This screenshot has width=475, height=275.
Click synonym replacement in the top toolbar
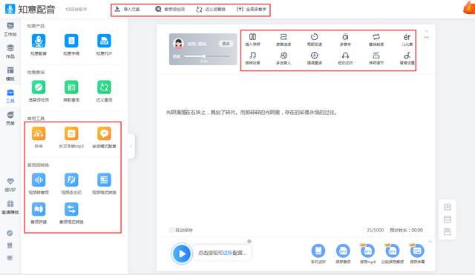211,10
